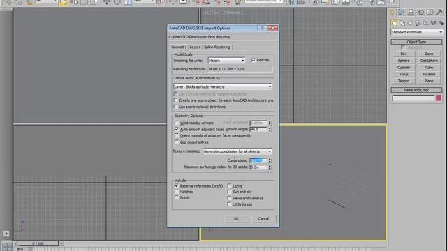The height and width of the screenshot is (251, 447).
Task: Select the Helpers category icon
Action: coord(425,23)
